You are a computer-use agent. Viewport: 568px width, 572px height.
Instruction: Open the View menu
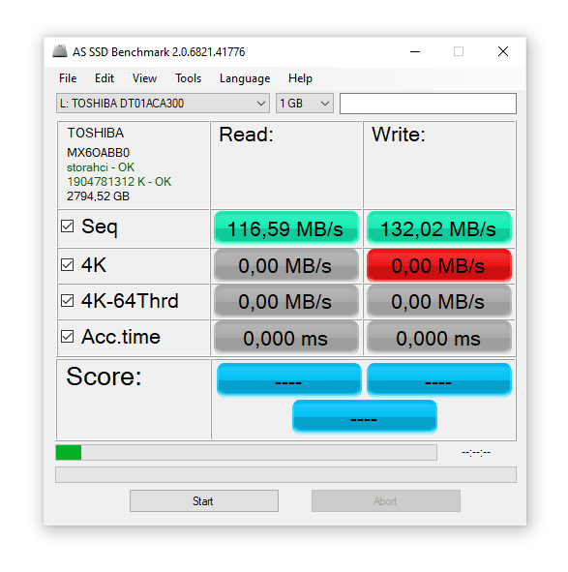click(x=144, y=78)
